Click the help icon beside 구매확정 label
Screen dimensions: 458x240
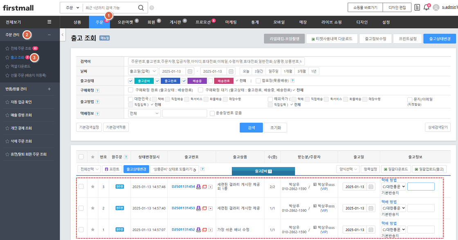[x=97, y=90]
